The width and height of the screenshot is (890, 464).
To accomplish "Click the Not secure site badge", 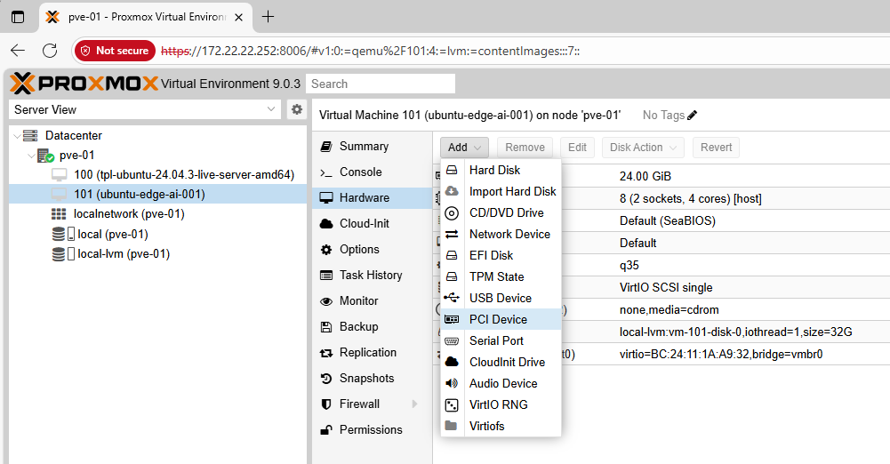I will point(115,51).
